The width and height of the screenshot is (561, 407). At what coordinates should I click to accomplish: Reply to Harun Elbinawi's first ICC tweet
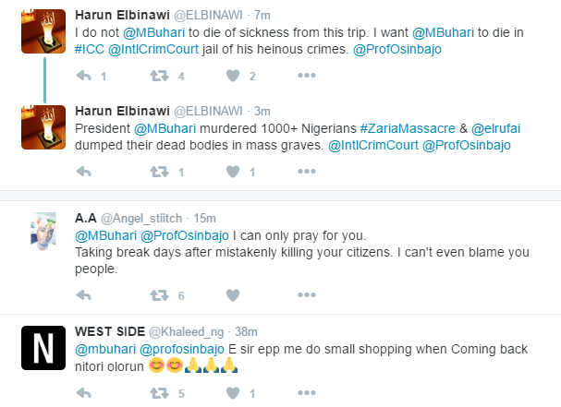[x=82, y=75]
